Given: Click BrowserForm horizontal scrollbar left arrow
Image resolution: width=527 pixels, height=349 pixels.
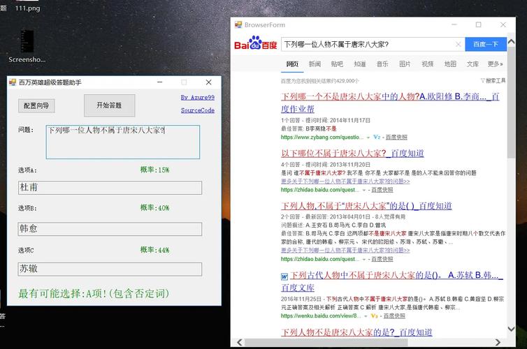Looking at the screenshot, I should point(240,342).
